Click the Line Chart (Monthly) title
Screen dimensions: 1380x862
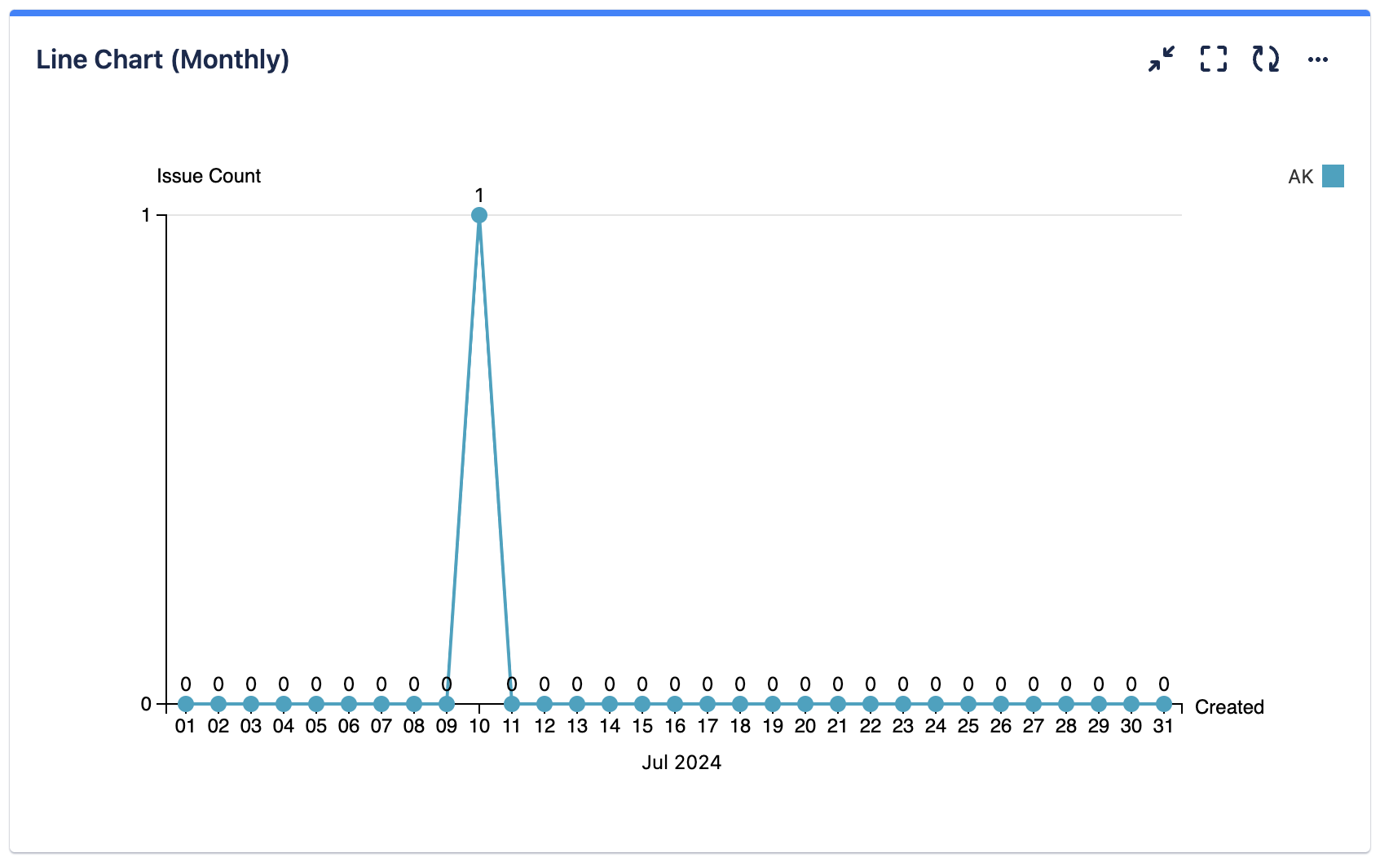tap(161, 59)
